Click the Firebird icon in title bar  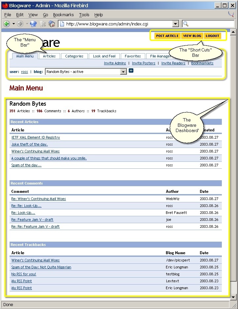(5, 6)
